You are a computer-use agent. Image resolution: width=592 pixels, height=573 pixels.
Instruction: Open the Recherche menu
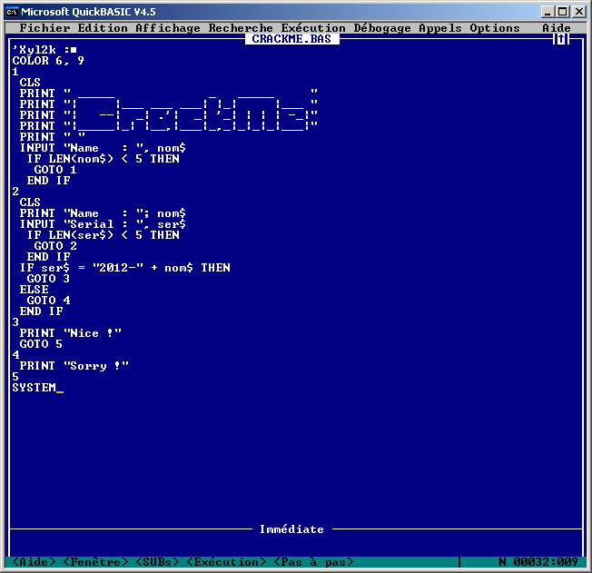coord(241,28)
